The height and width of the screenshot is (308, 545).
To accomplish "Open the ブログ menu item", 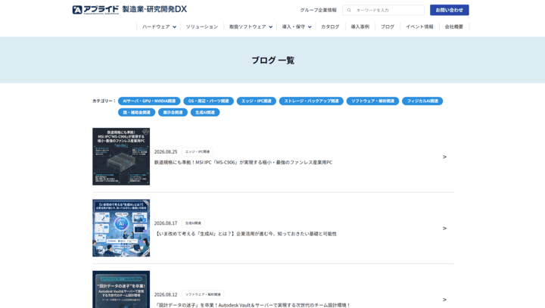I will pos(388,26).
